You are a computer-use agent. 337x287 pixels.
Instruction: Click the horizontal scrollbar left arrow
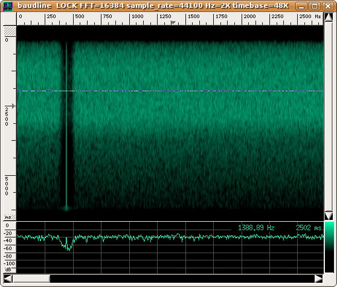click(8, 279)
